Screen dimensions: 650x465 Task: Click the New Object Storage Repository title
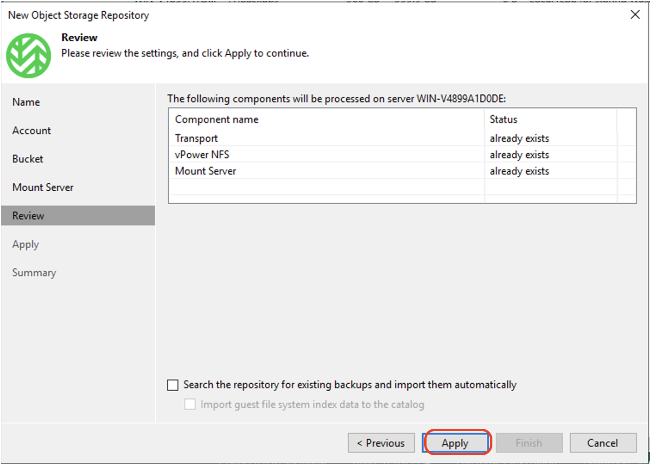pos(78,15)
